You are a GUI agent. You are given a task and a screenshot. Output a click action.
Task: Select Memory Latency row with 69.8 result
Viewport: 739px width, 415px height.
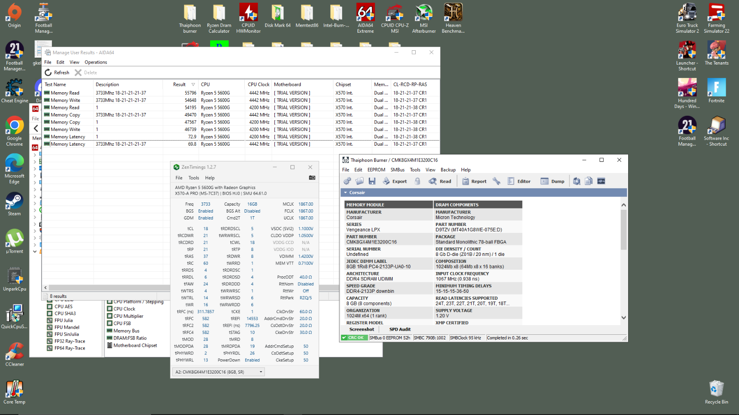click(240, 144)
